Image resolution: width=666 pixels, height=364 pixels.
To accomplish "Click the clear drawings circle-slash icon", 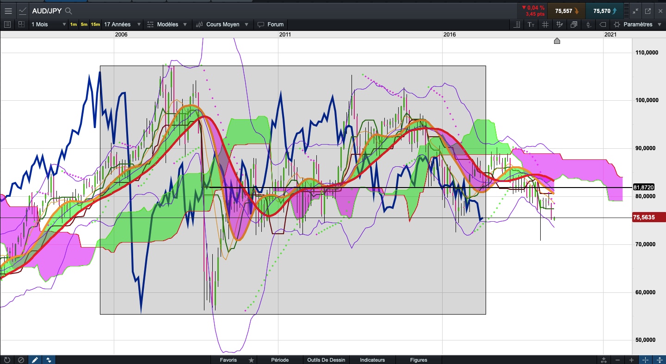I will [21, 360].
